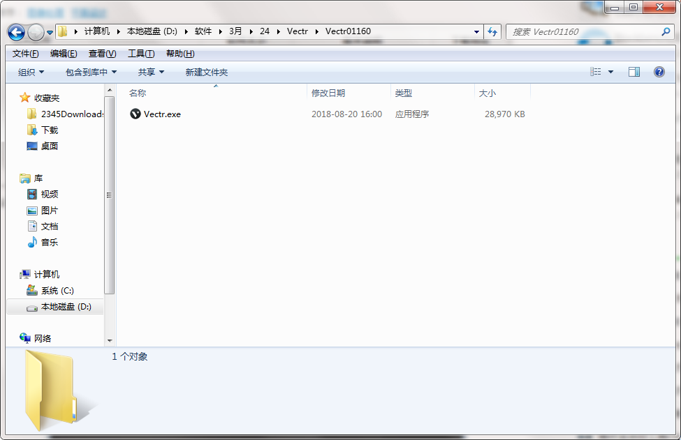
Task: Click the Vectr.exe application icon
Action: [x=136, y=114]
